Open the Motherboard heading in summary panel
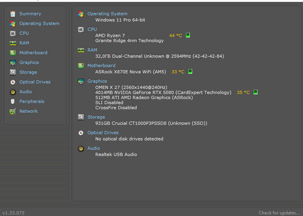 (x=101, y=66)
